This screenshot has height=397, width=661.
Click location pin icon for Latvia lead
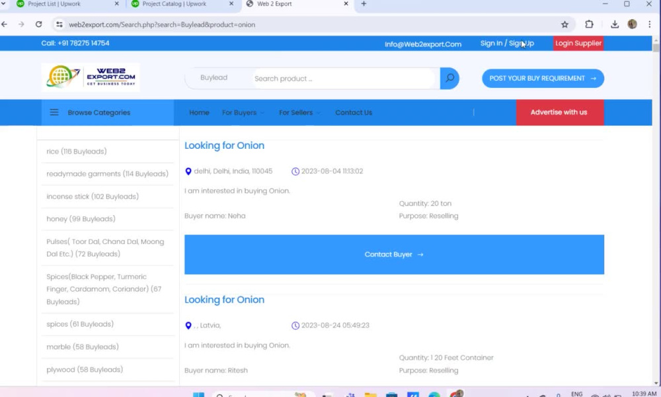(x=188, y=326)
